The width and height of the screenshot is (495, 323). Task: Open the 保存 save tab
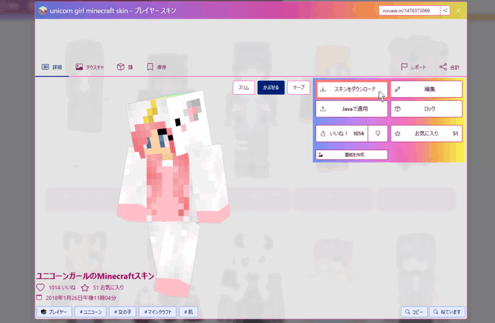coord(157,67)
